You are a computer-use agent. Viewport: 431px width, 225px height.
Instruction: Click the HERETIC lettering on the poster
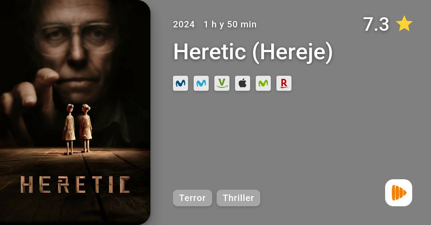pos(75,185)
